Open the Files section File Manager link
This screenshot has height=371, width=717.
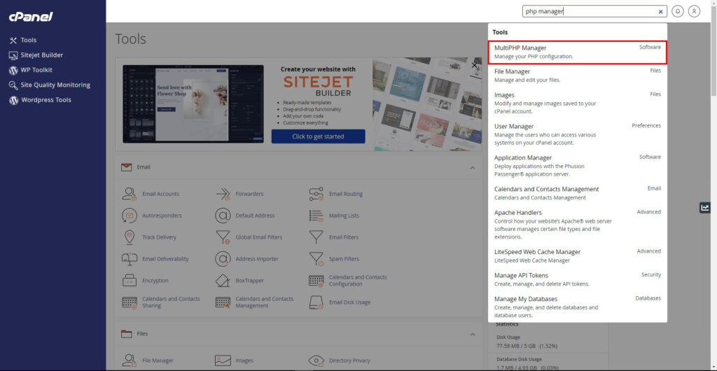click(158, 360)
